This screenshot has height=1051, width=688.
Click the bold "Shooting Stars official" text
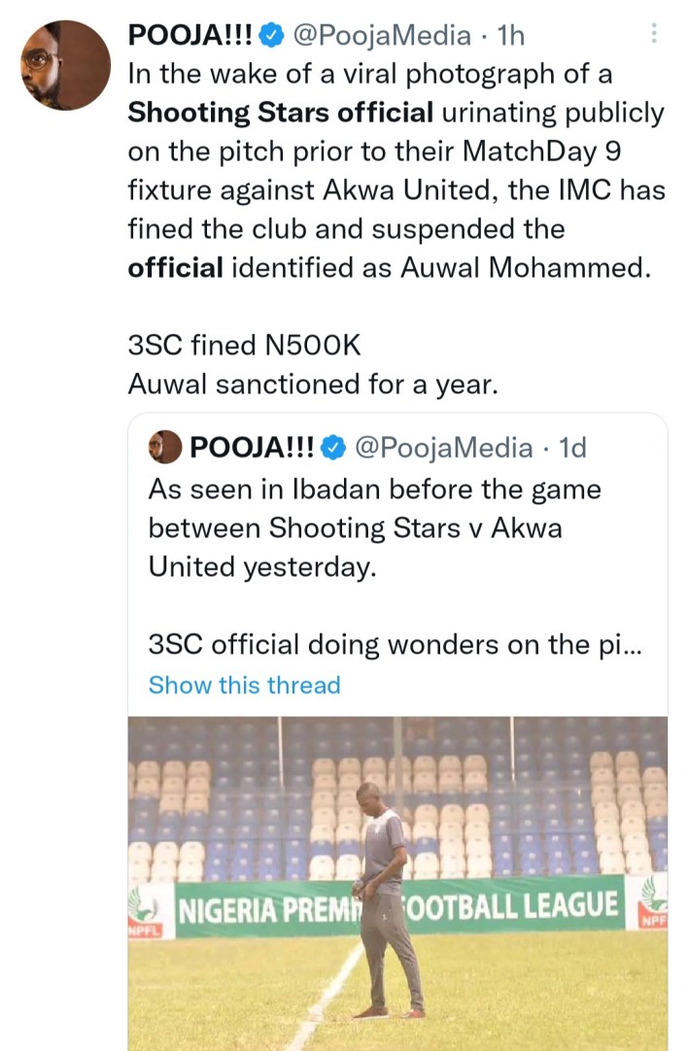[281, 113]
